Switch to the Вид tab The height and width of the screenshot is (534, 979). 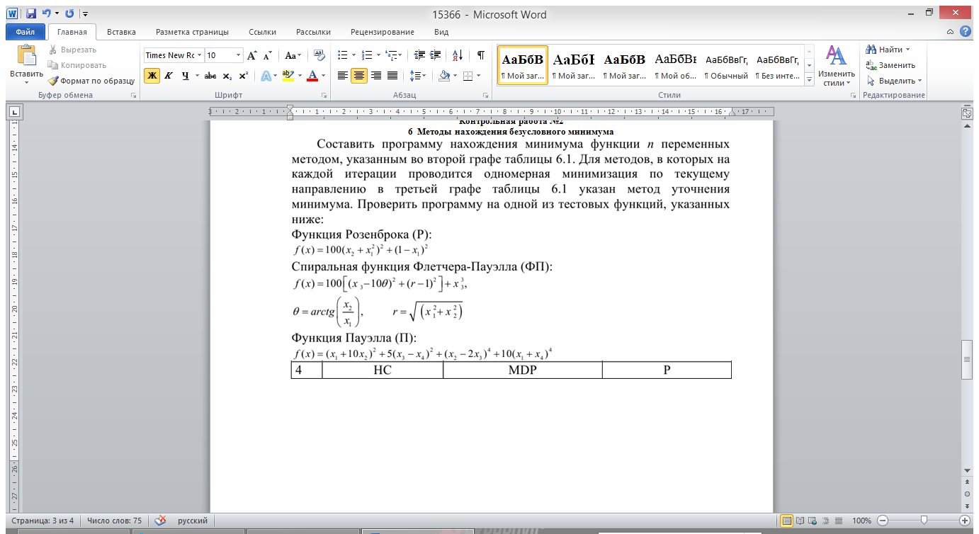pos(441,32)
